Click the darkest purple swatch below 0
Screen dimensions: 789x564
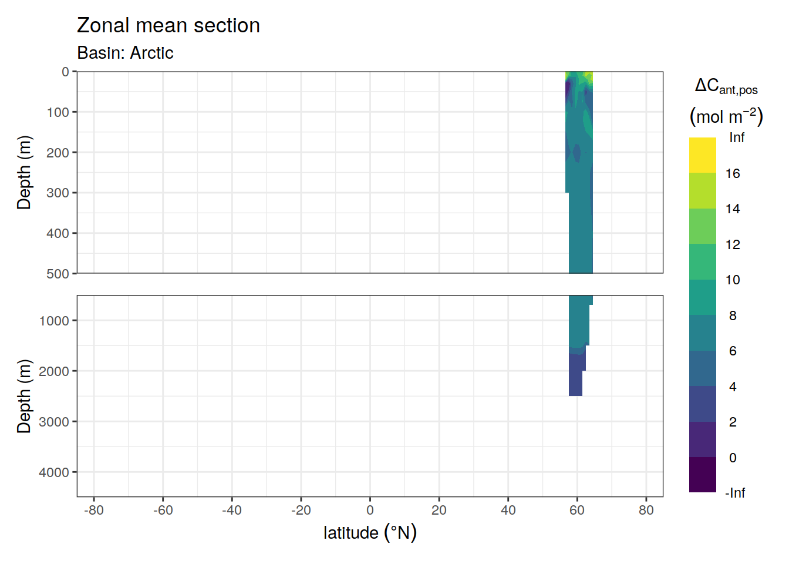click(x=702, y=475)
